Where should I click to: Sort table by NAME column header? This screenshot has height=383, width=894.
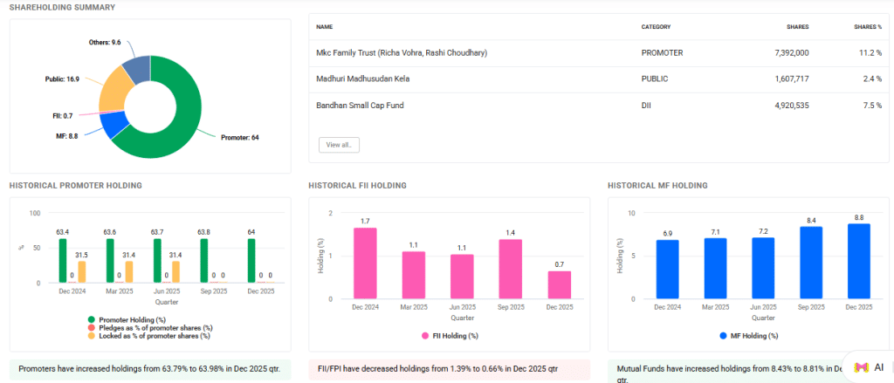click(x=324, y=26)
